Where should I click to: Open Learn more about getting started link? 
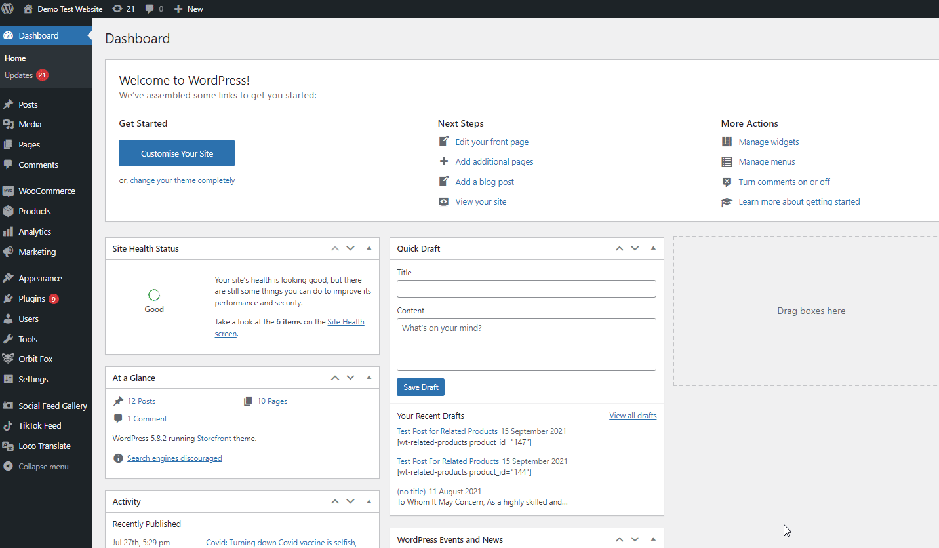(799, 201)
